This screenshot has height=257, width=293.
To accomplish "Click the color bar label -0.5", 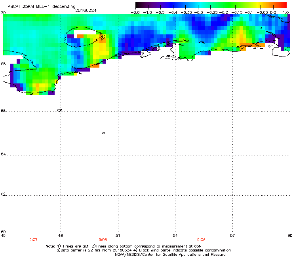I will click(160, 12).
